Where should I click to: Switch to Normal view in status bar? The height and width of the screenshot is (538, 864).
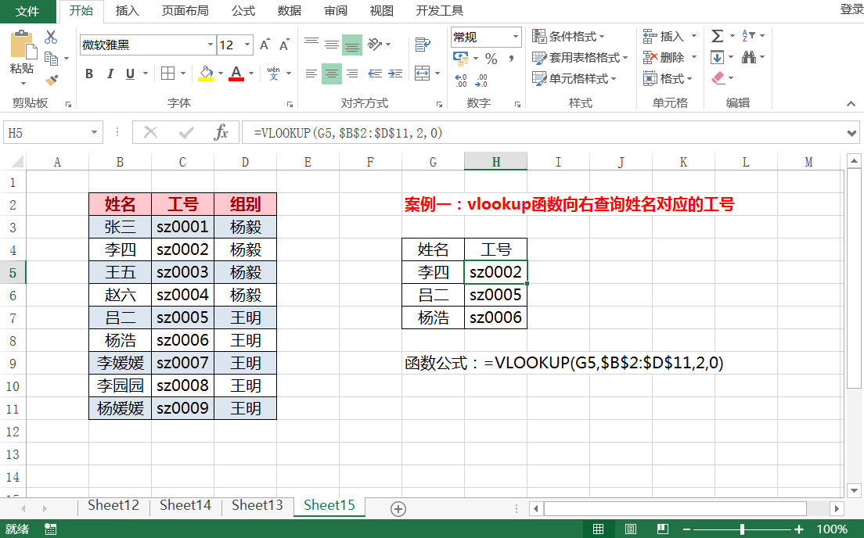click(598, 529)
